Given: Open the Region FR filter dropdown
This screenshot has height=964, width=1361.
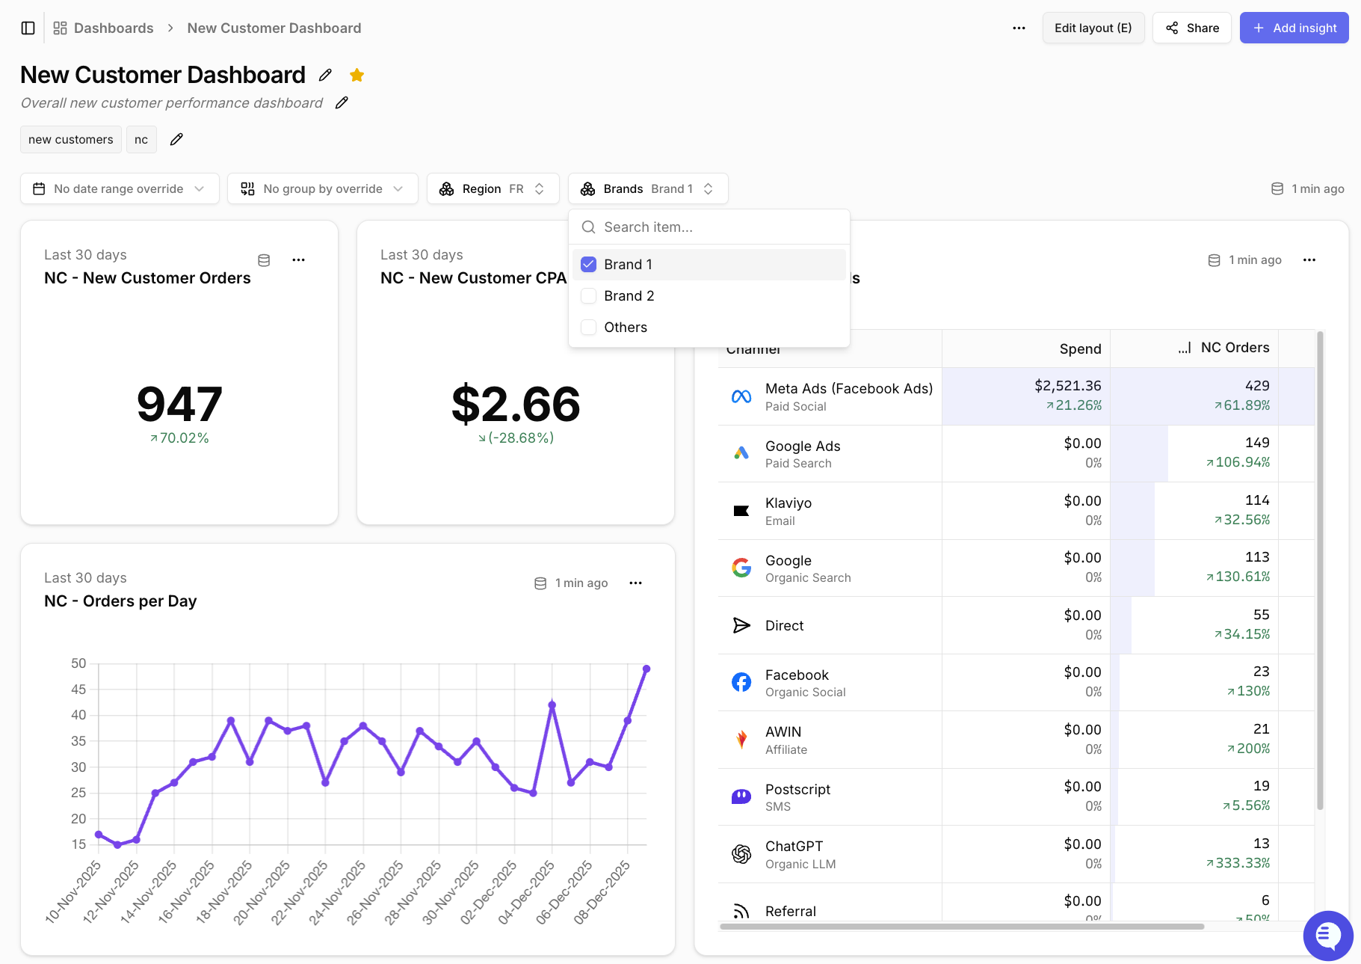Looking at the screenshot, I should [x=493, y=188].
